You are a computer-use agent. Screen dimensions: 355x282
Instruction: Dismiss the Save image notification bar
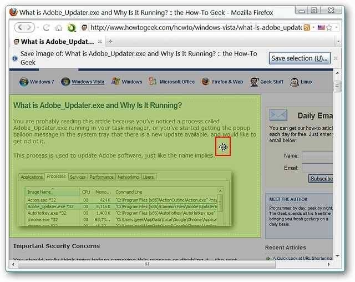pos(336,58)
